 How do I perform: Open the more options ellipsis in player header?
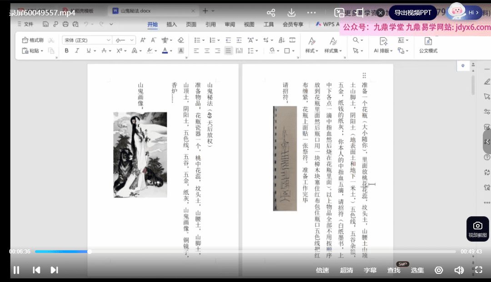click(311, 13)
